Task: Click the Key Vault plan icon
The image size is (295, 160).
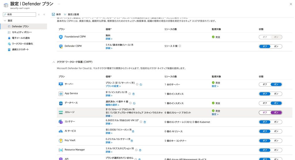Action: click(x=61, y=140)
